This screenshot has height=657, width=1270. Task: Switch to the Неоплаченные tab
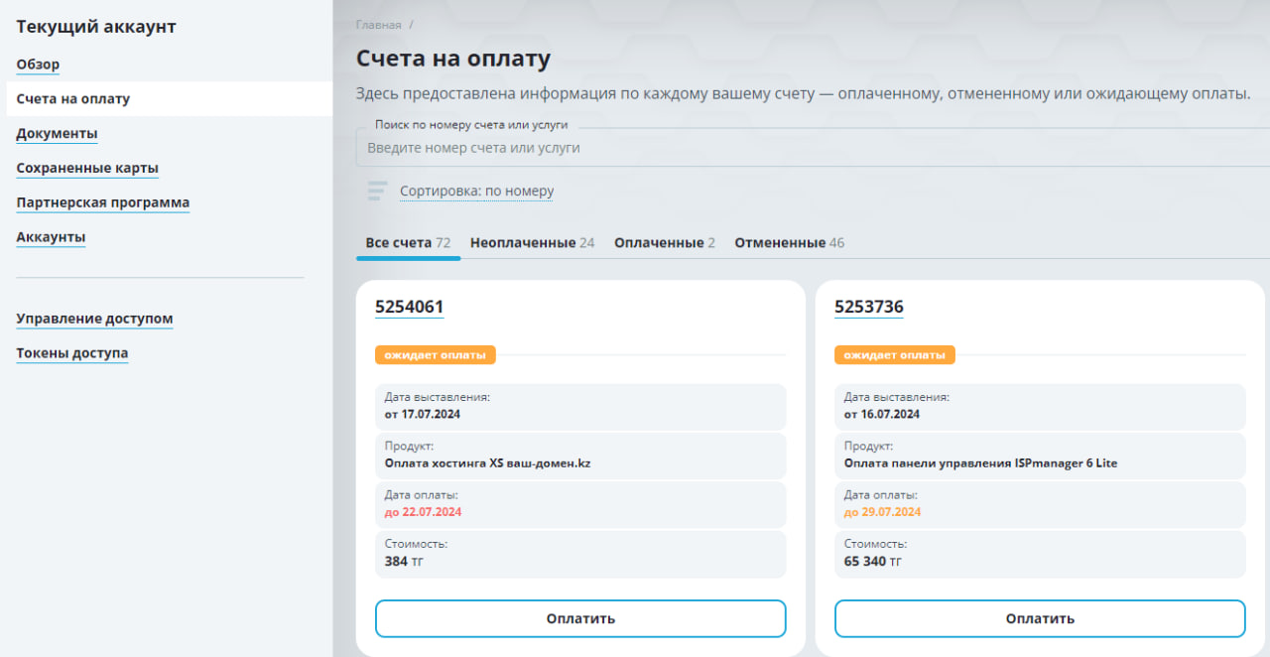pos(532,242)
